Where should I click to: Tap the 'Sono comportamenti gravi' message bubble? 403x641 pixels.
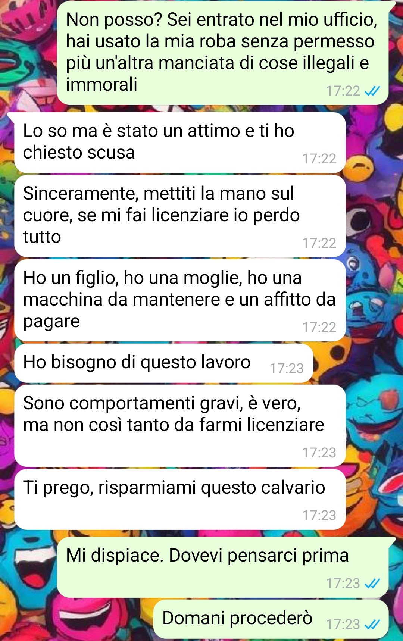point(180,426)
